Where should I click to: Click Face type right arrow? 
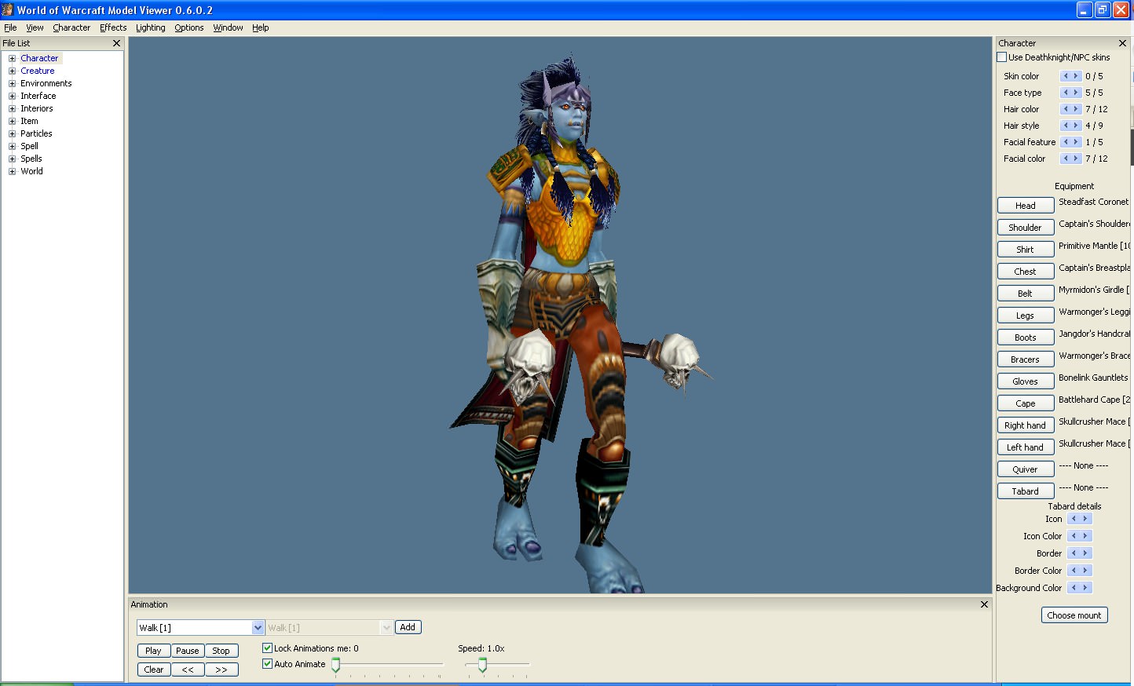[1076, 93]
